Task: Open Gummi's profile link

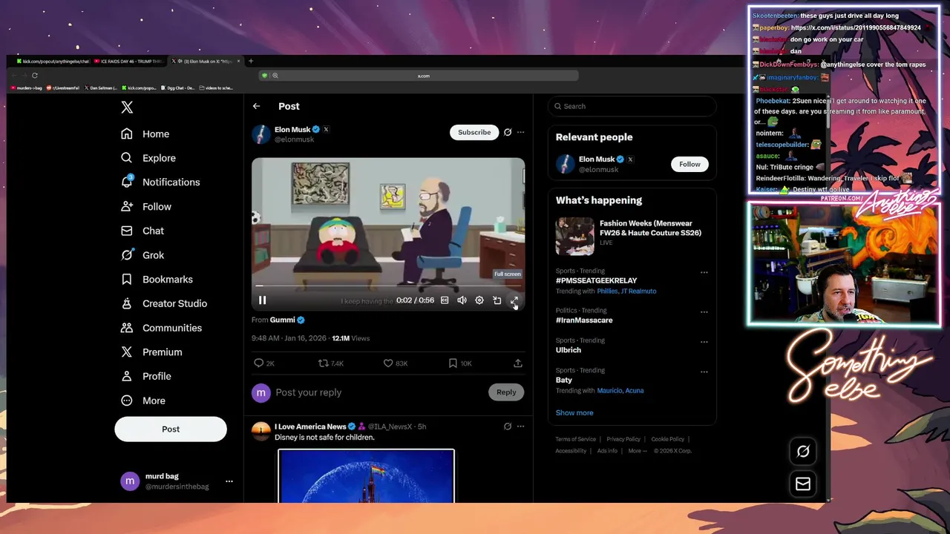Action: pos(287,320)
